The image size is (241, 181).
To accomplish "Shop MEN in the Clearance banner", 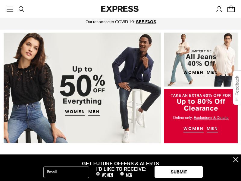I will point(212,129).
